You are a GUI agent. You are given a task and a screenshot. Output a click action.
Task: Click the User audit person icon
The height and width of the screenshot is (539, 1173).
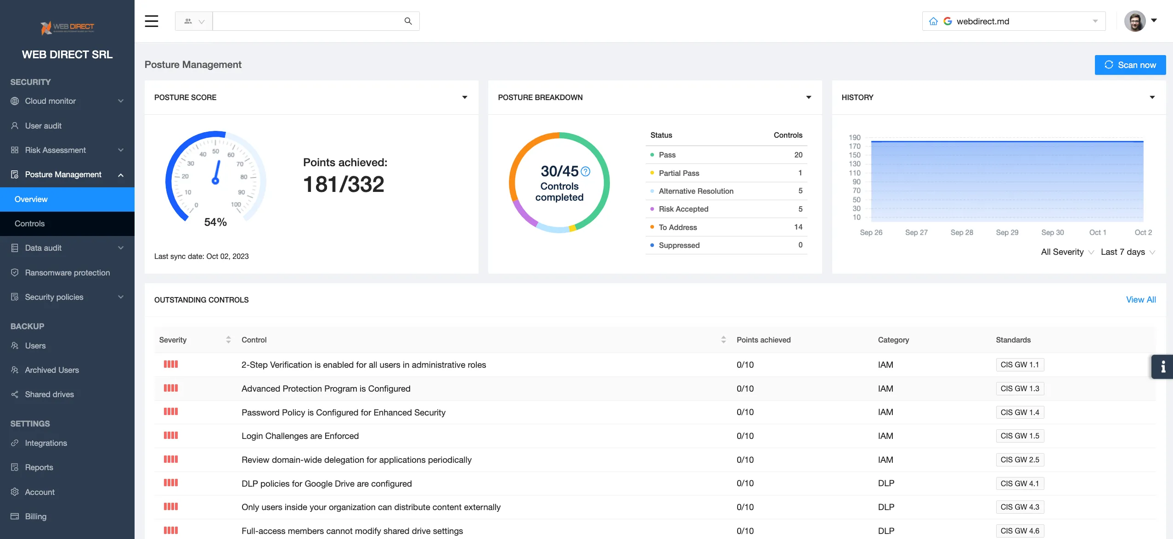point(15,126)
